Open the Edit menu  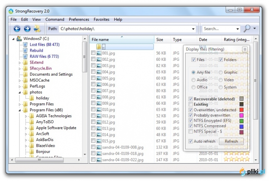click(24, 19)
